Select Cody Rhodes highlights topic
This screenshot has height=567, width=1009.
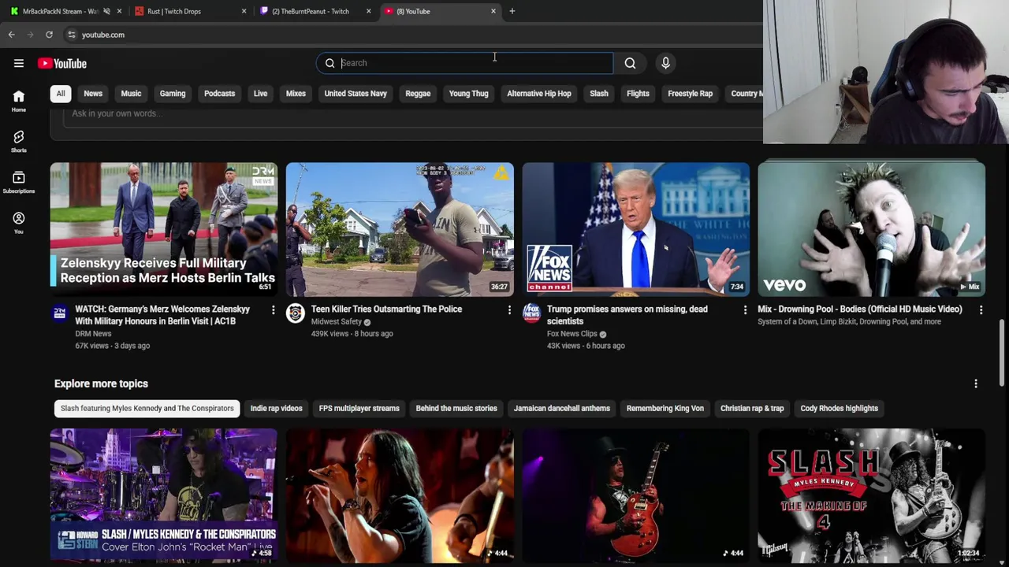coord(840,409)
